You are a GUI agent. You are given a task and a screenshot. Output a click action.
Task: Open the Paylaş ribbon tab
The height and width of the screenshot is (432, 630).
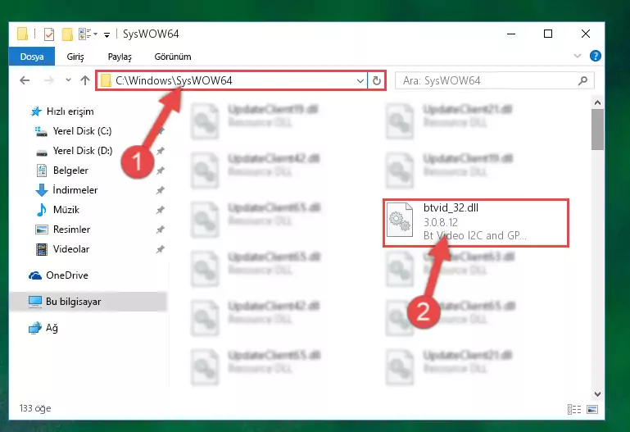(x=120, y=57)
